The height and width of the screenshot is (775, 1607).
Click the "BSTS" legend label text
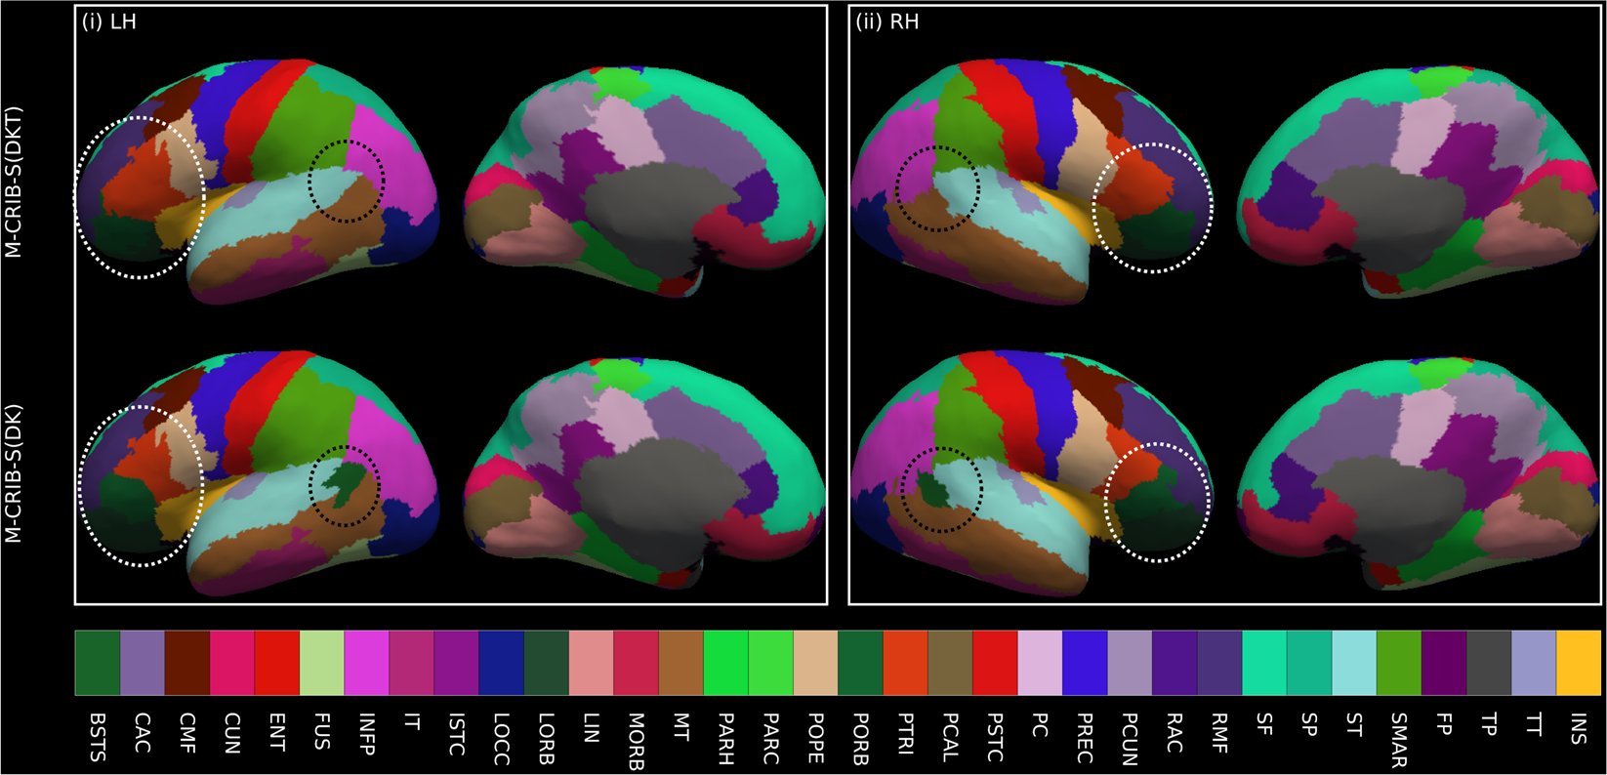pos(98,736)
